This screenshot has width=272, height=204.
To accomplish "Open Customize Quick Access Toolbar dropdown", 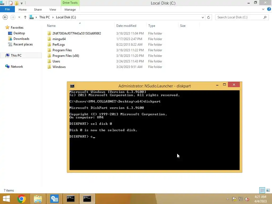I will 22,3.
